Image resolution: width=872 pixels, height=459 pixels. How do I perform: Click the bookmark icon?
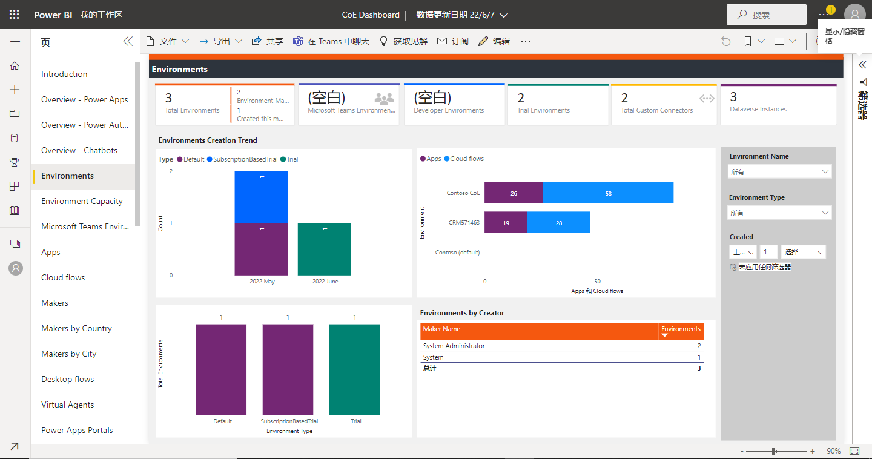pyautogui.click(x=748, y=41)
